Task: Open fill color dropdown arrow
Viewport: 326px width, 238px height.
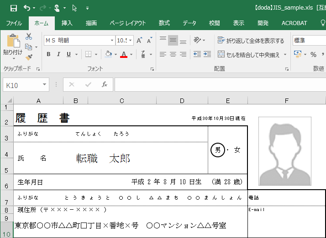Action: [x=116, y=55]
